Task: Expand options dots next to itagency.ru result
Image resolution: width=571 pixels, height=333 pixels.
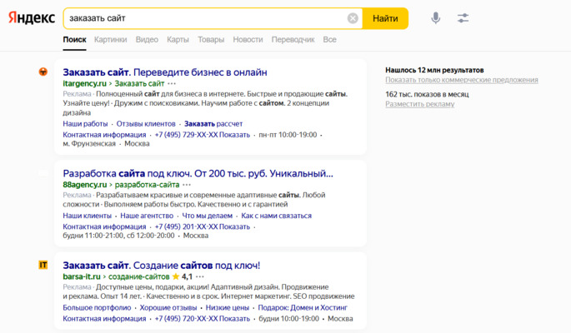Action: click(173, 84)
